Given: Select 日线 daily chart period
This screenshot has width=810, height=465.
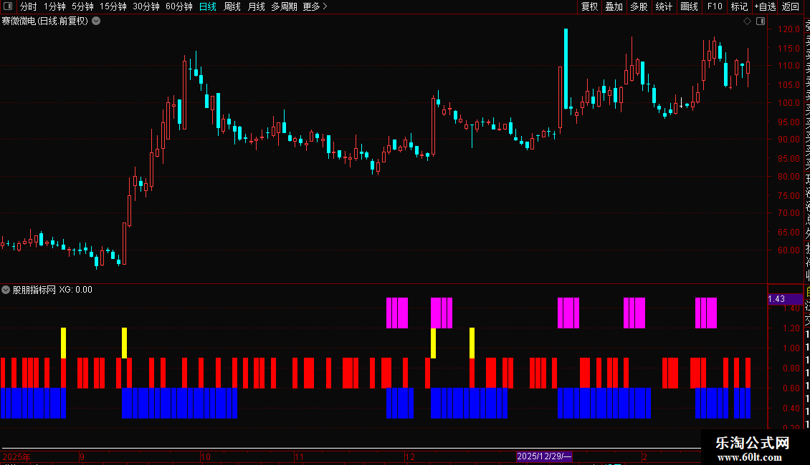Looking at the screenshot, I should click(208, 6).
